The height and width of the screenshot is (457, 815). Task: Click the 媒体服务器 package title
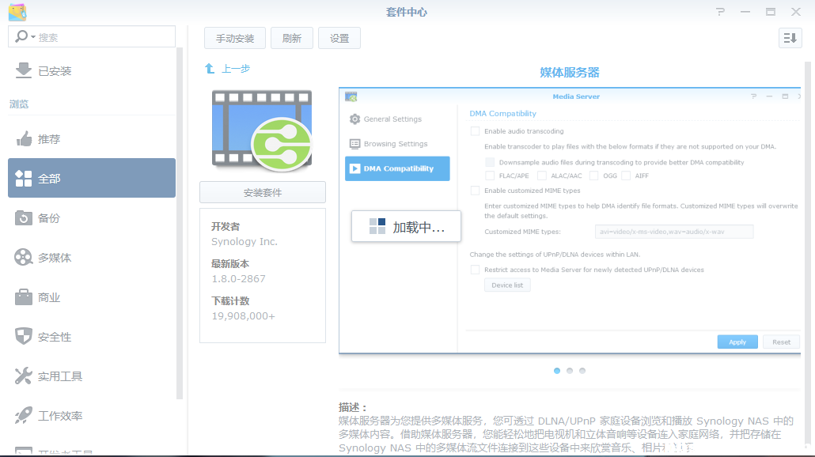point(570,73)
